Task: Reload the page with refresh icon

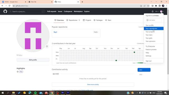Action: point(10,6)
